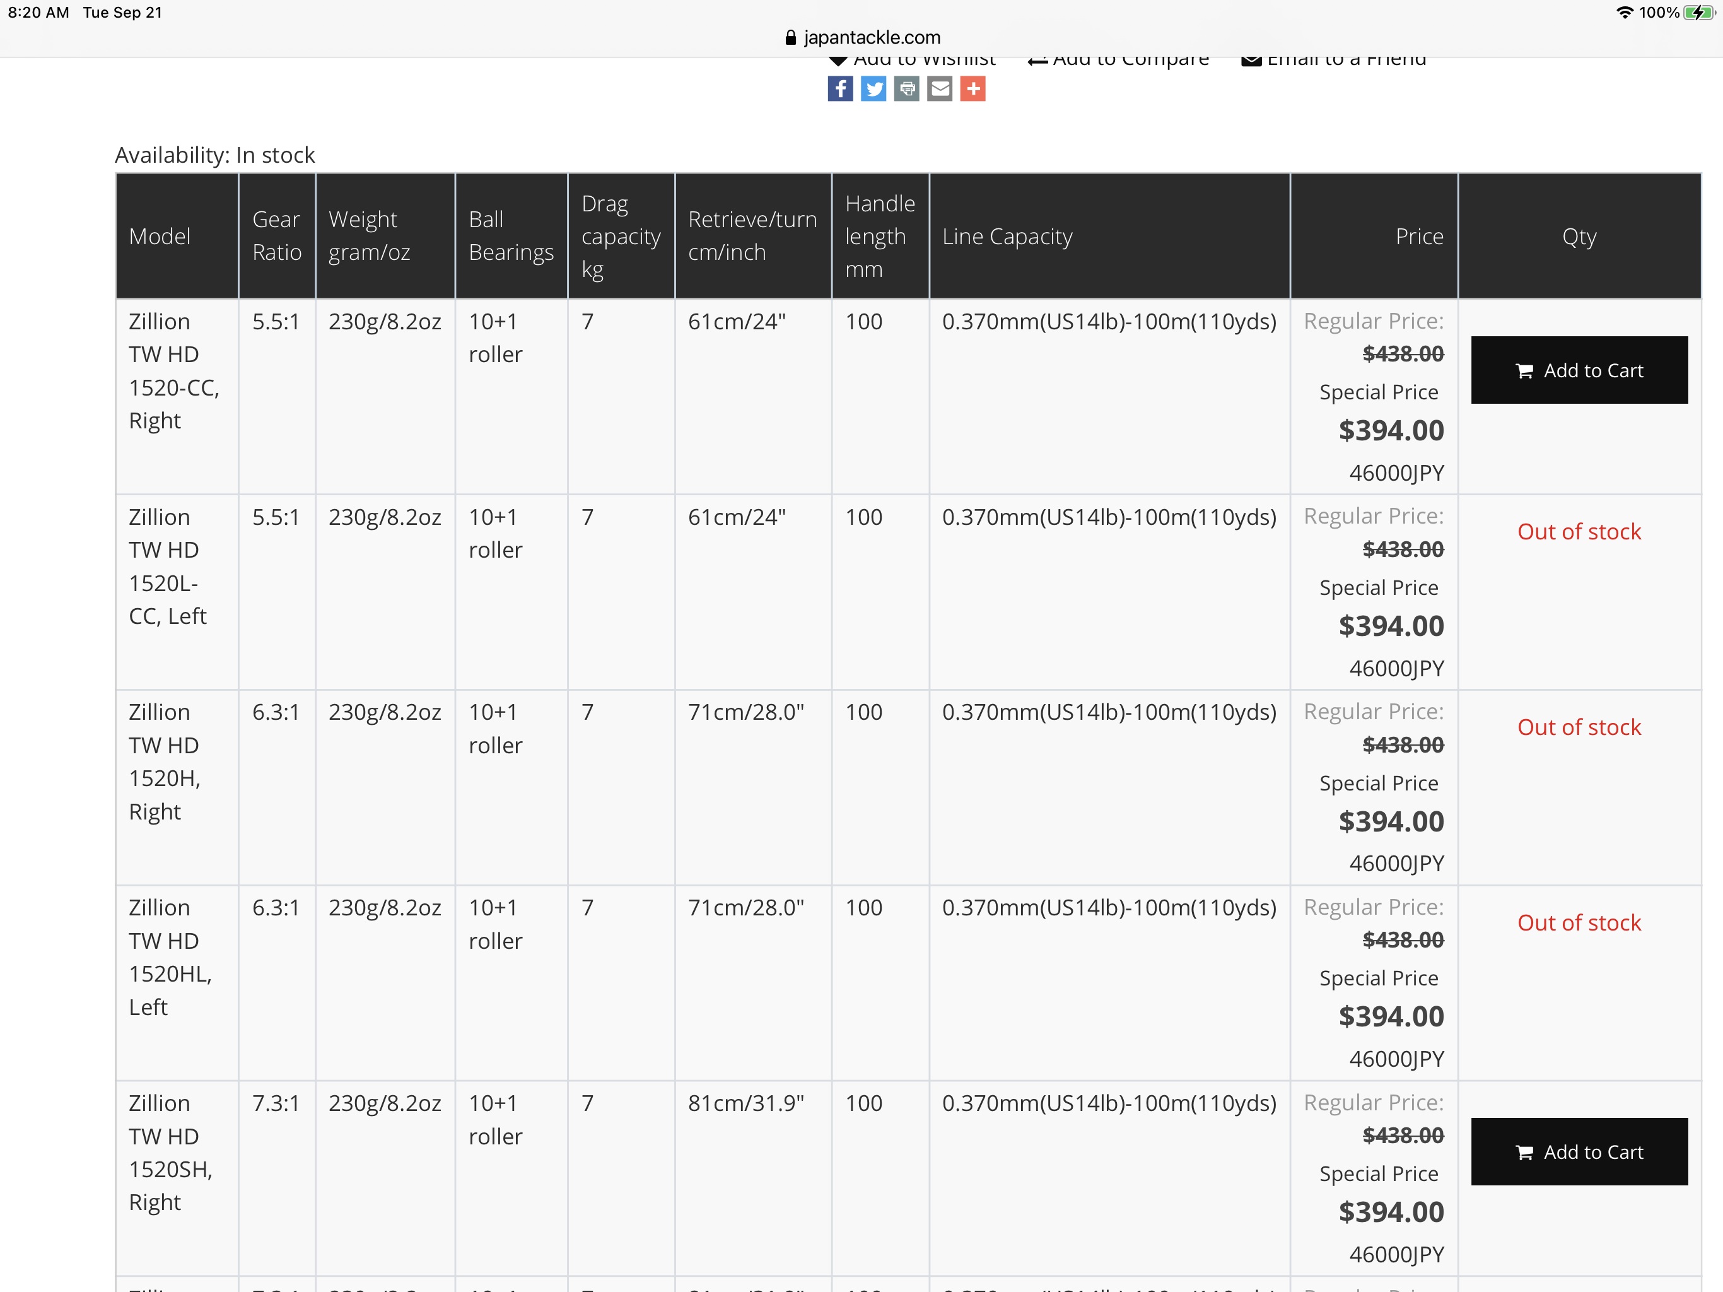This screenshot has width=1723, height=1292.
Task: Open more sharing options plus icon
Action: (973, 89)
